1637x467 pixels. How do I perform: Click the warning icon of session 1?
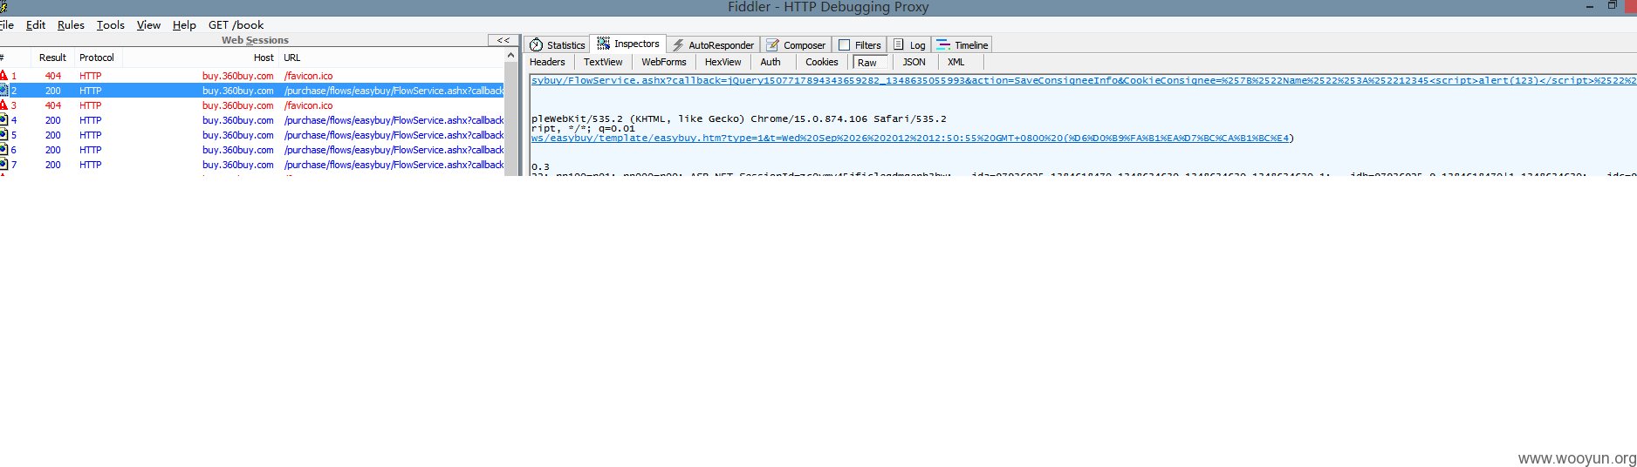point(3,76)
